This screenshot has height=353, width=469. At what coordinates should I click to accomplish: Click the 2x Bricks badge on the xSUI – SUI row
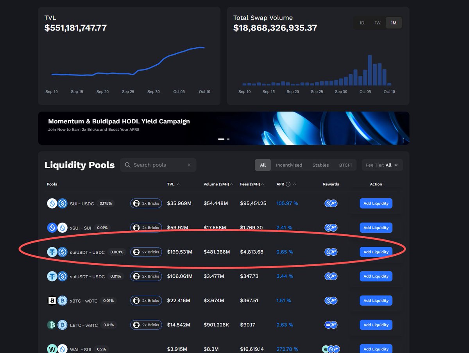coord(146,228)
